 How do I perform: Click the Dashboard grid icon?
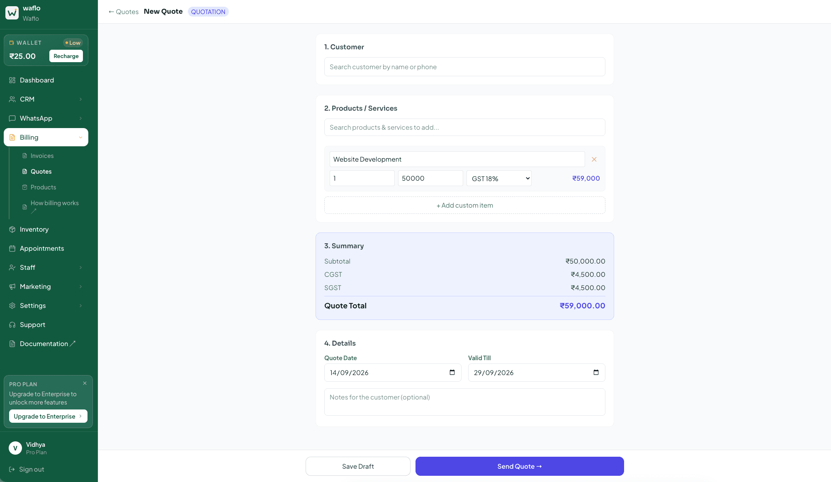[x=12, y=80]
